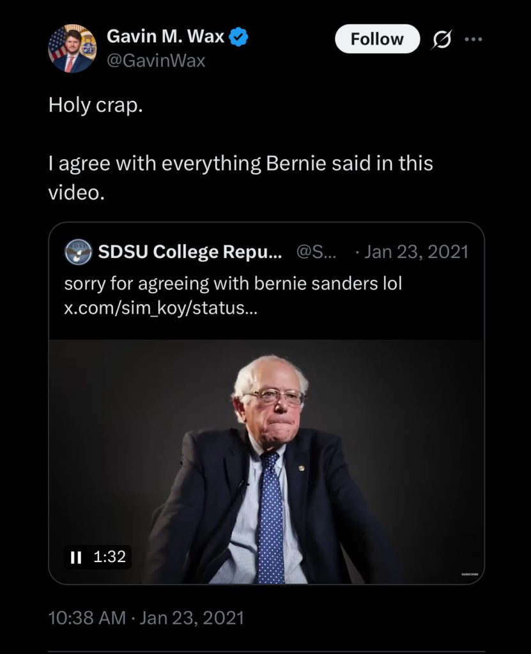Open the Grok slashed-circle icon

click(x=442, y=40)
